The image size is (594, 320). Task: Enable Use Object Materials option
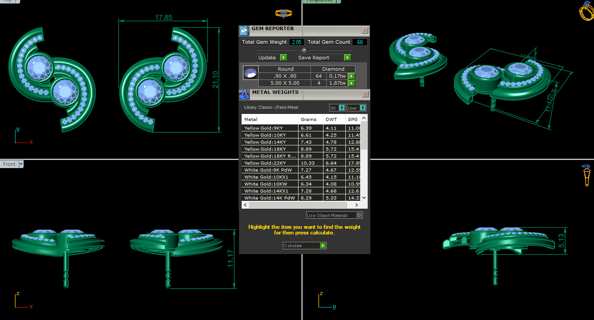tap(334, 215)
